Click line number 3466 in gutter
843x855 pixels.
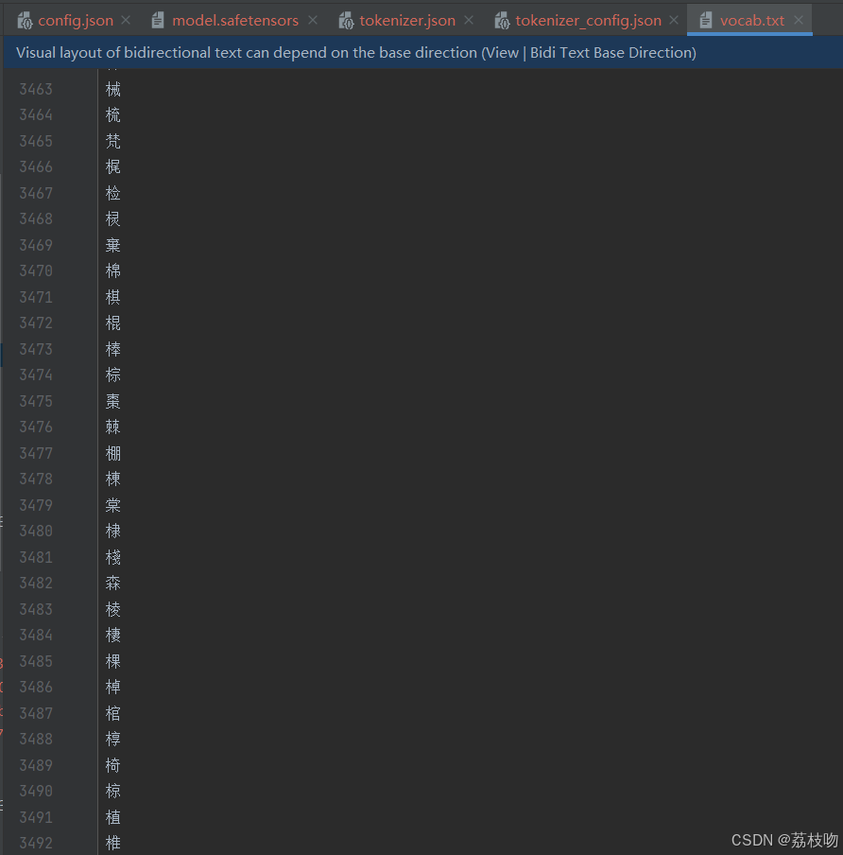point(36,166)
